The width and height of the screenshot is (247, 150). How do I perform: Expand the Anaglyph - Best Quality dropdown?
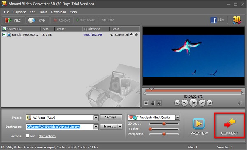[x=177, y=117]
